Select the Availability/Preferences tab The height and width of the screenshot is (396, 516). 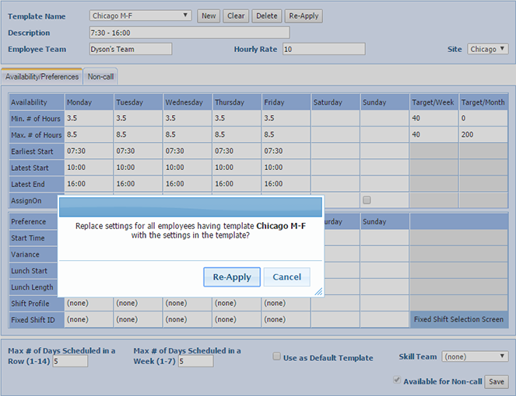click(42, 77)
